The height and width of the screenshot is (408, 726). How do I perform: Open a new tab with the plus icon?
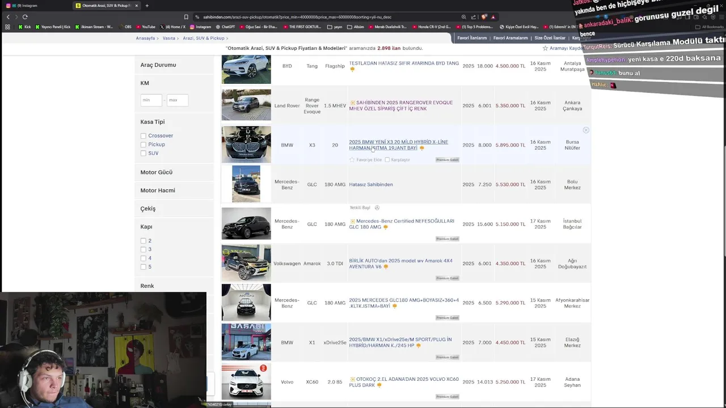coord(147,6)
